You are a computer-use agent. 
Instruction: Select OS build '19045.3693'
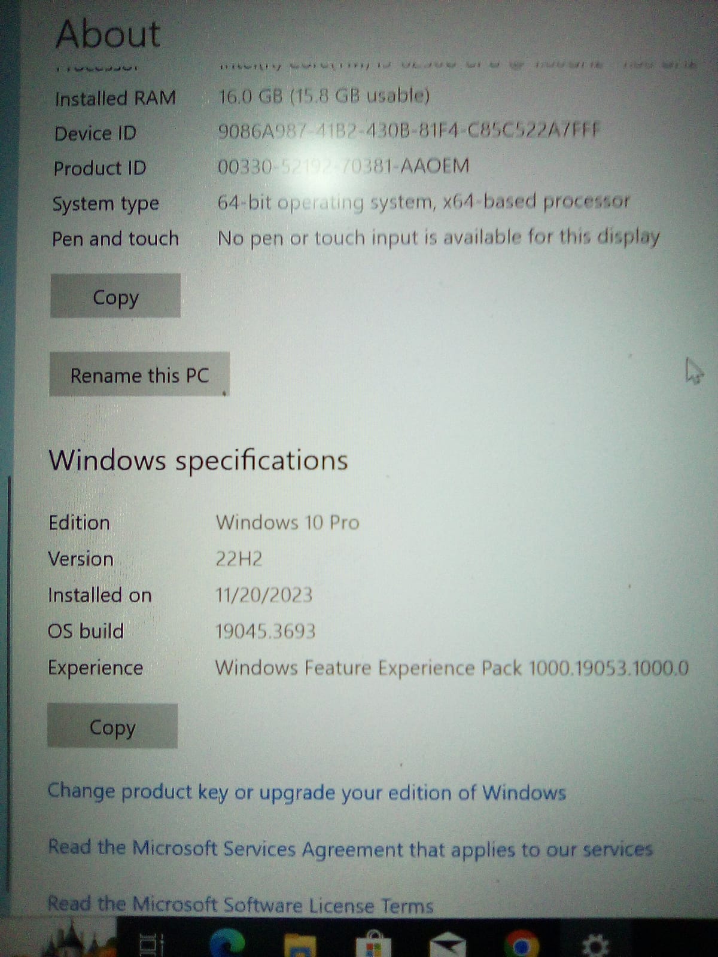[x=265, y=631]
